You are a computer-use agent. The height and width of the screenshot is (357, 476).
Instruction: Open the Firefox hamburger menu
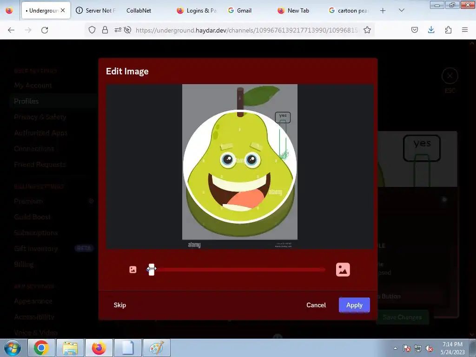coord(465,30)
